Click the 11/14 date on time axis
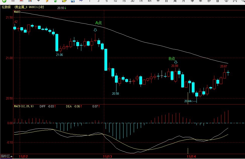Screen dimensions: 245x159 click(192, 156)
